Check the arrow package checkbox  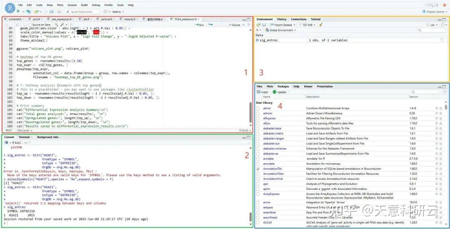pyautogui.click(x=258, y=202)
